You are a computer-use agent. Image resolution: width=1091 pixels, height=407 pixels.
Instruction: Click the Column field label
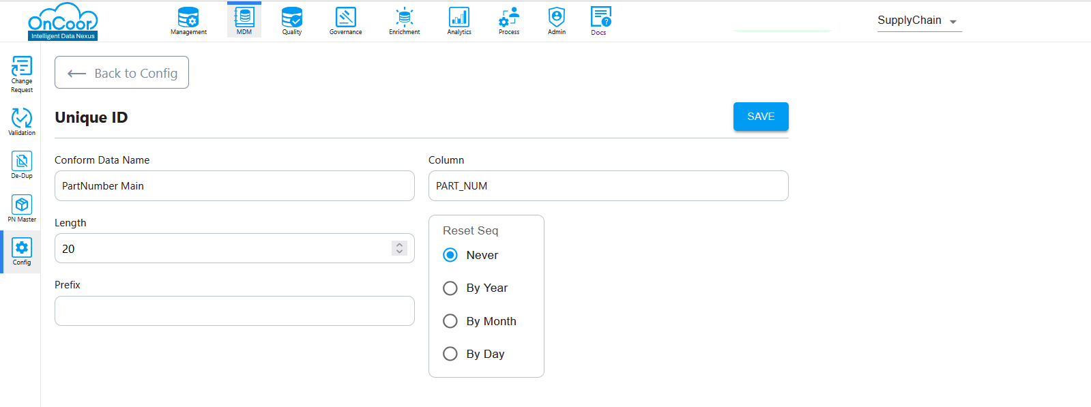click(x=446, y=160)
